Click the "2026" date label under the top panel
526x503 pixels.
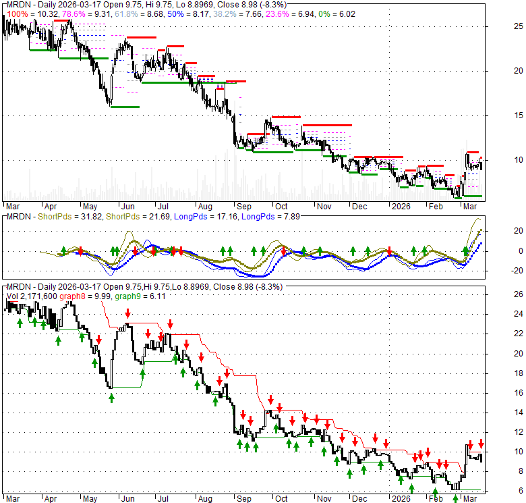click(x=401, y=207)
